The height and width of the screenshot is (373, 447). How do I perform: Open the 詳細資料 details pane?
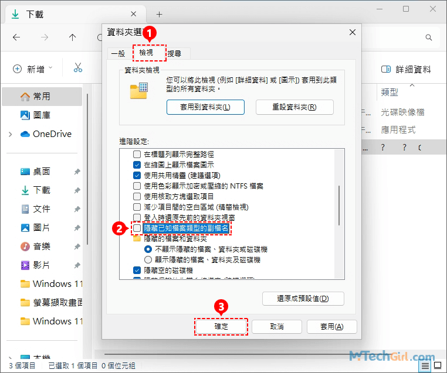pyautogui.click(x=406, y=69)
